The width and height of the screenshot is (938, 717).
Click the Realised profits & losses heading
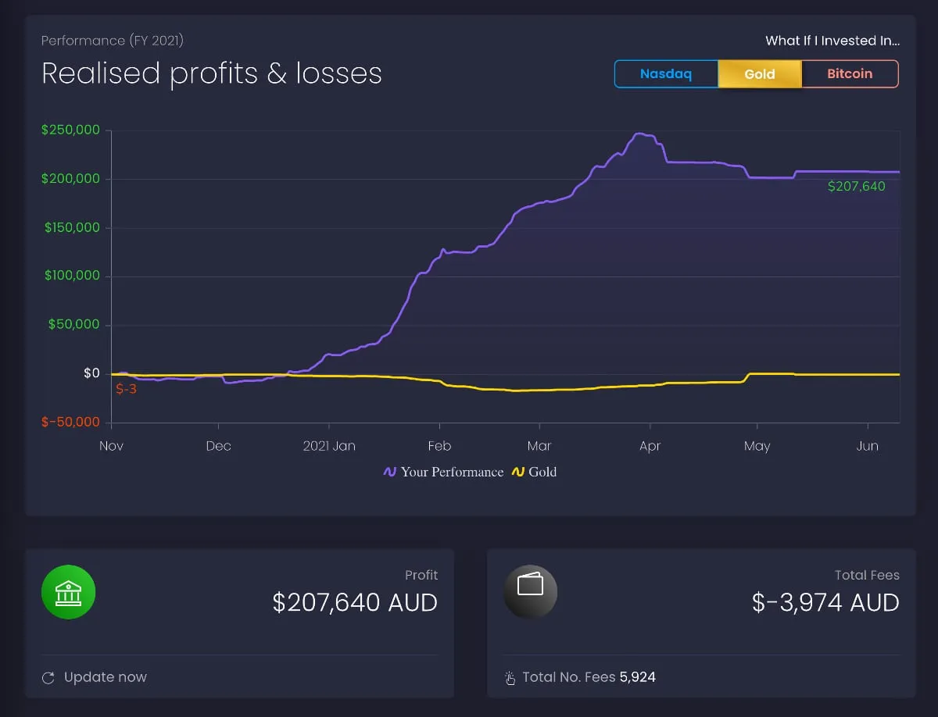[212, 73]
